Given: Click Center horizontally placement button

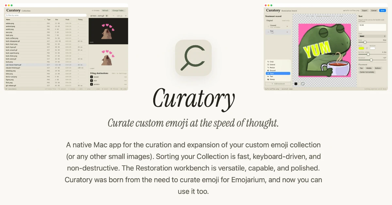Looking at the screenshot, I should coord(367,72).
